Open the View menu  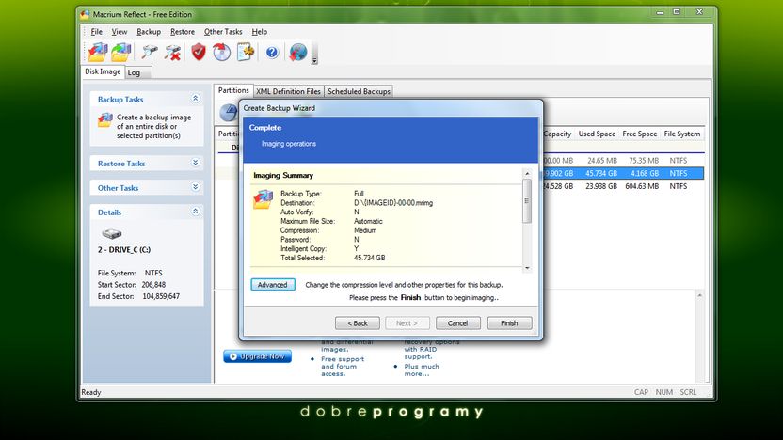[x=119, y=31]
